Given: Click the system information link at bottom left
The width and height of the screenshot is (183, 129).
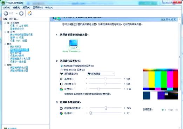Looking at the screenshot, I should (x=12, y=128).
